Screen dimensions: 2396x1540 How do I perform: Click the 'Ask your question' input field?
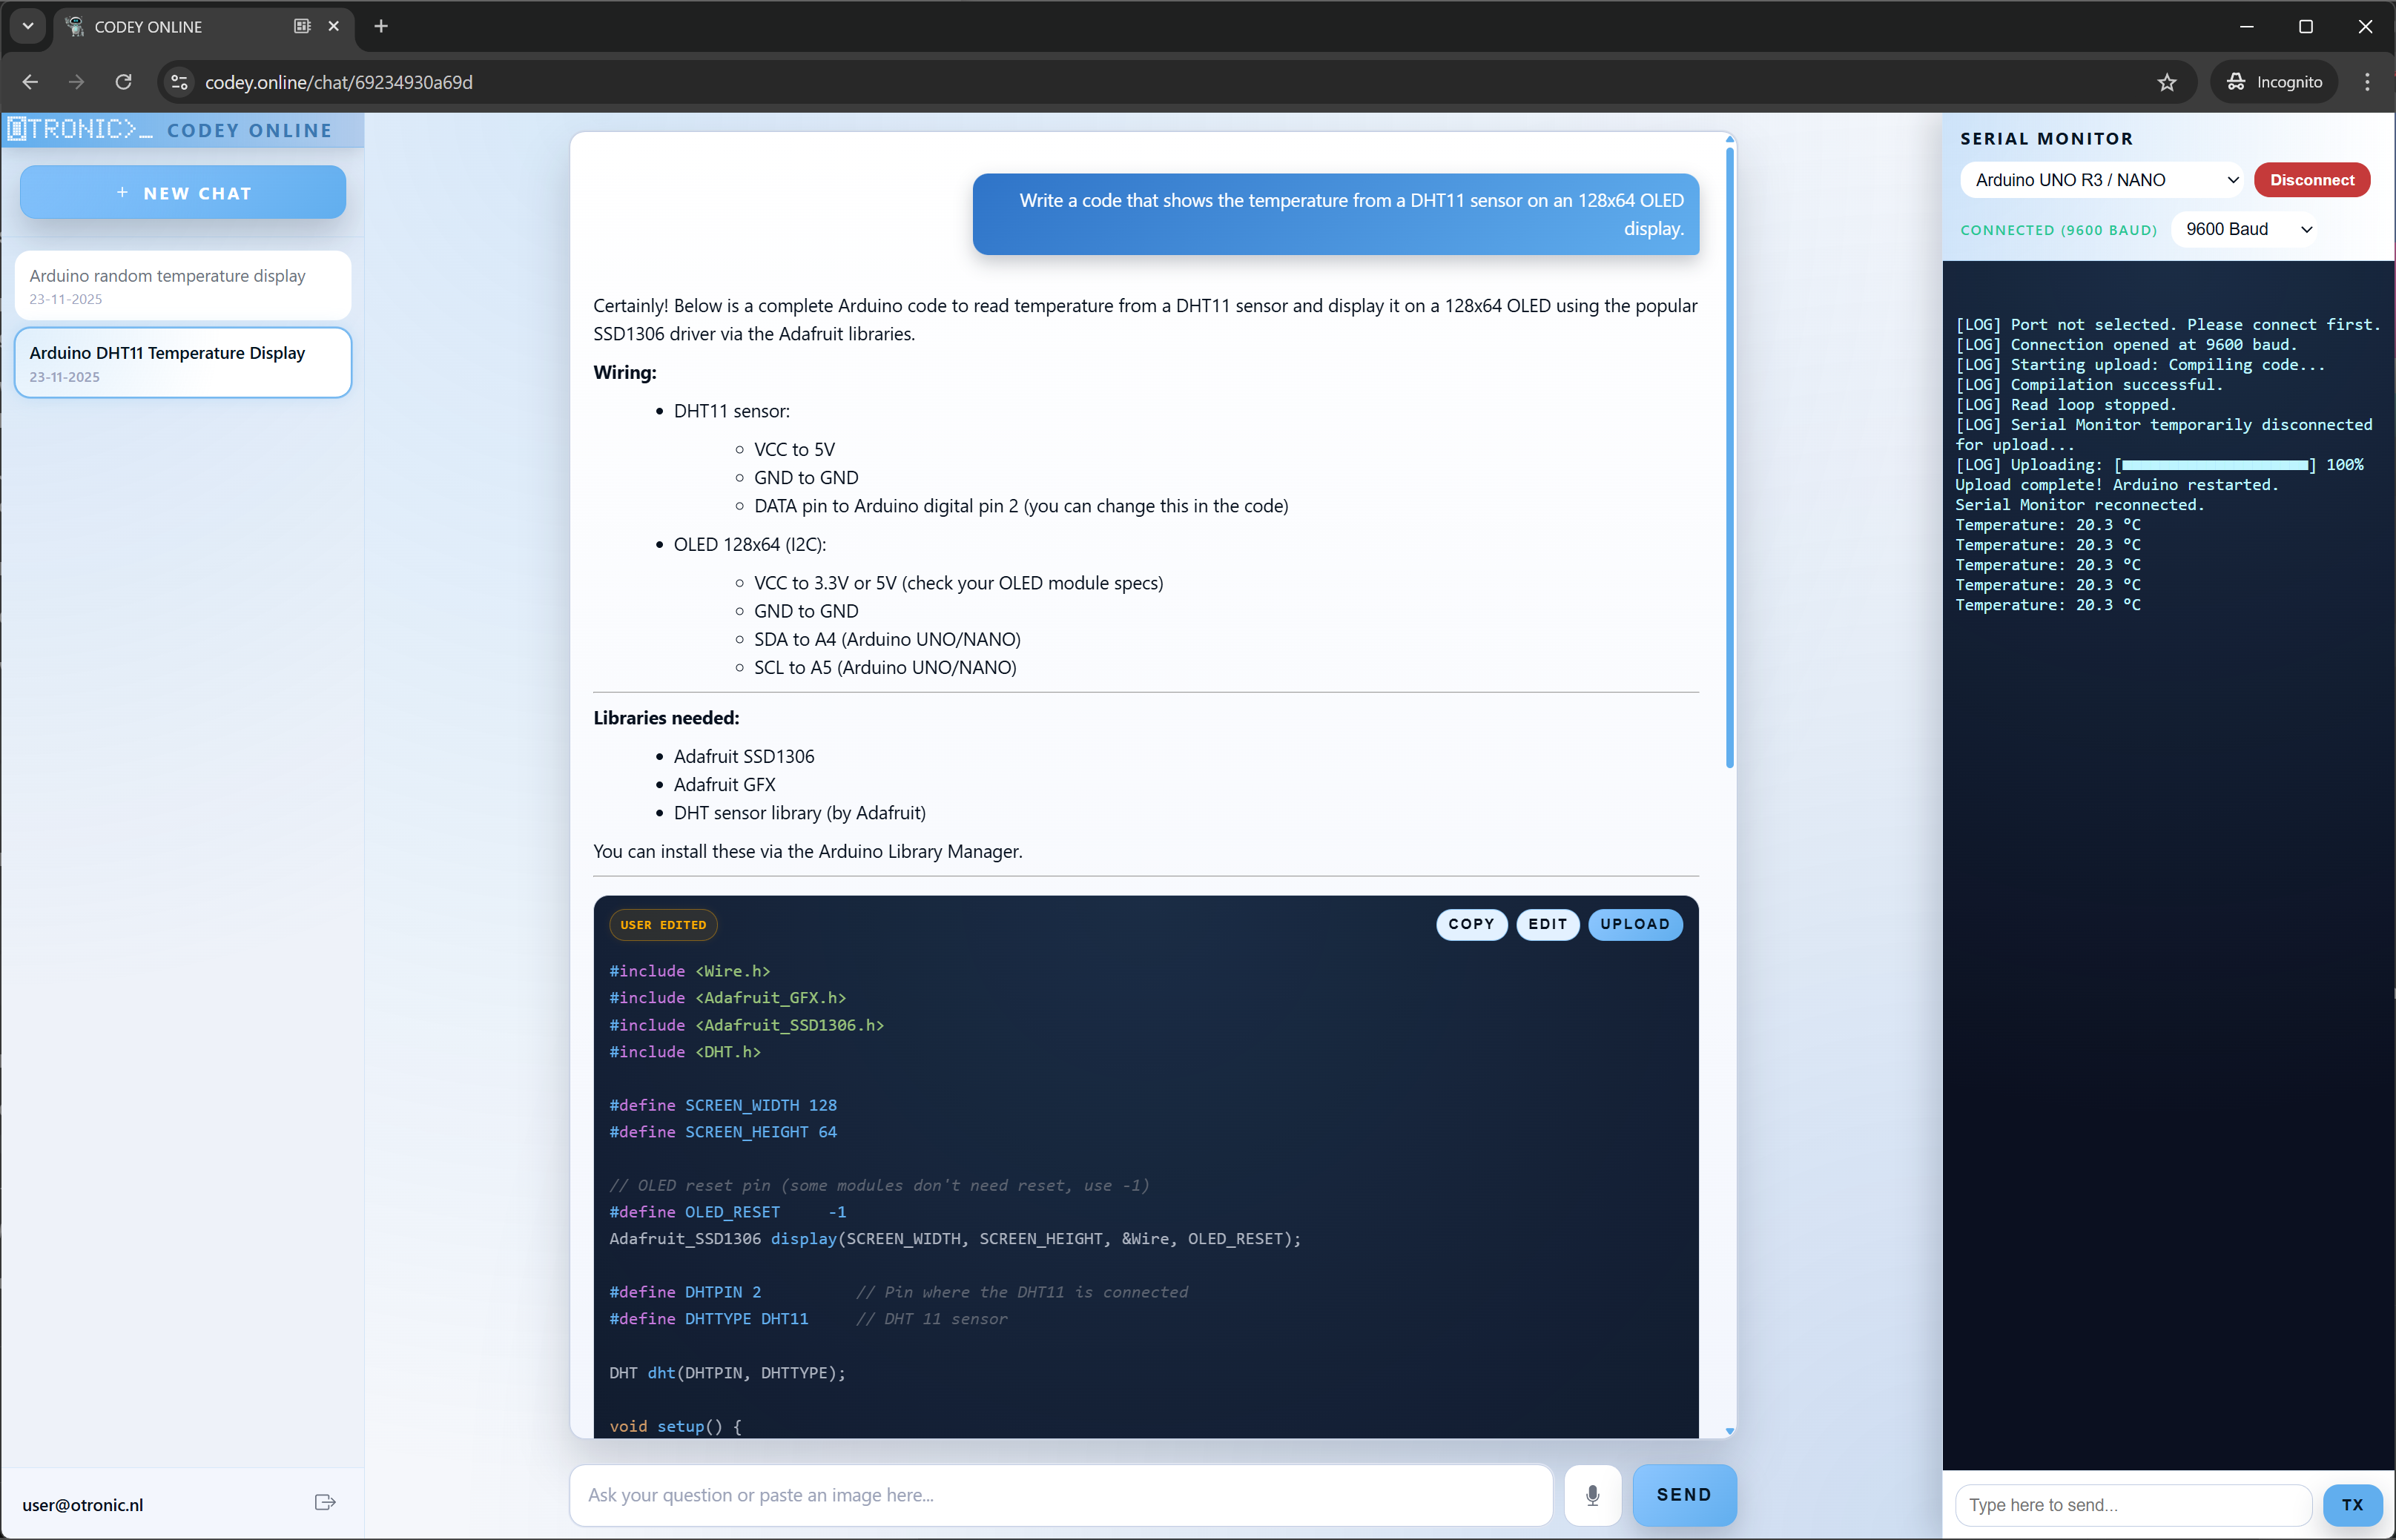point(1060,1495)
